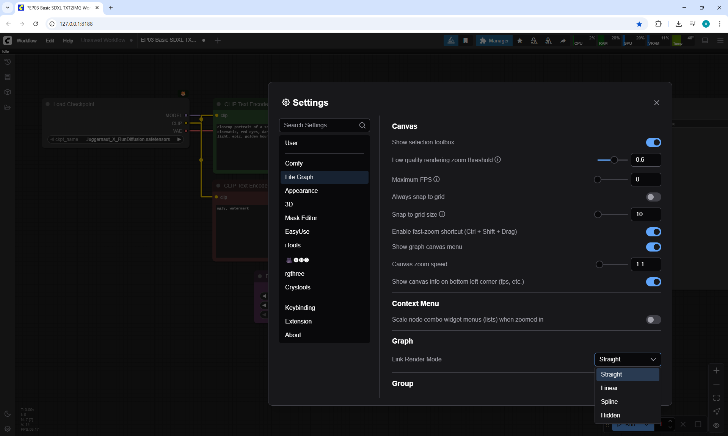Screen dimensions: 728x436
Task: Open the Appearance settings category
Action: coord(301,191)
